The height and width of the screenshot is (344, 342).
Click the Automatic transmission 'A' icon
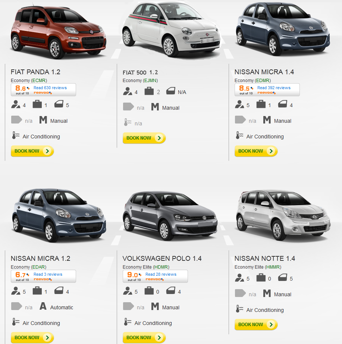(x=43, y=306)
